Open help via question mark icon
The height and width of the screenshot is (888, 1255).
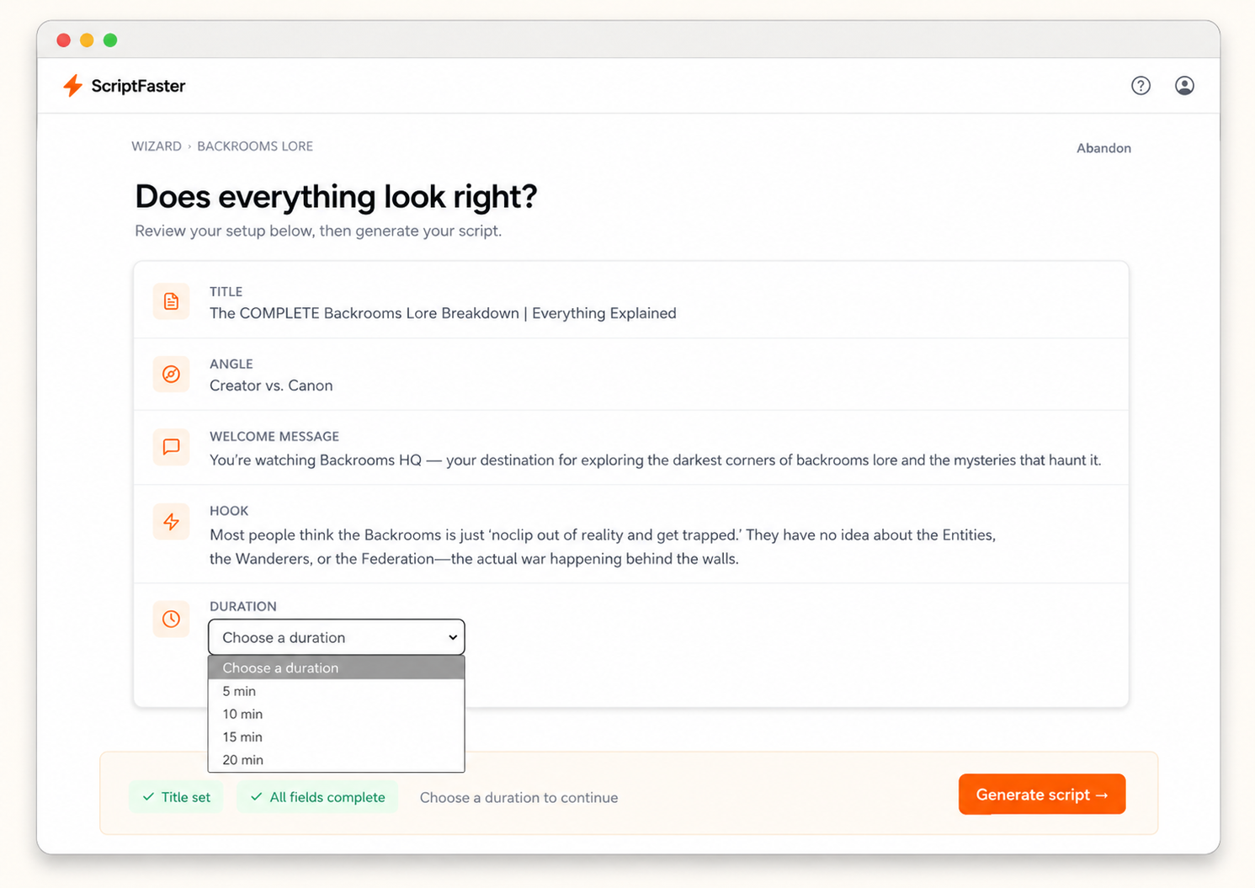[1141, 85]
